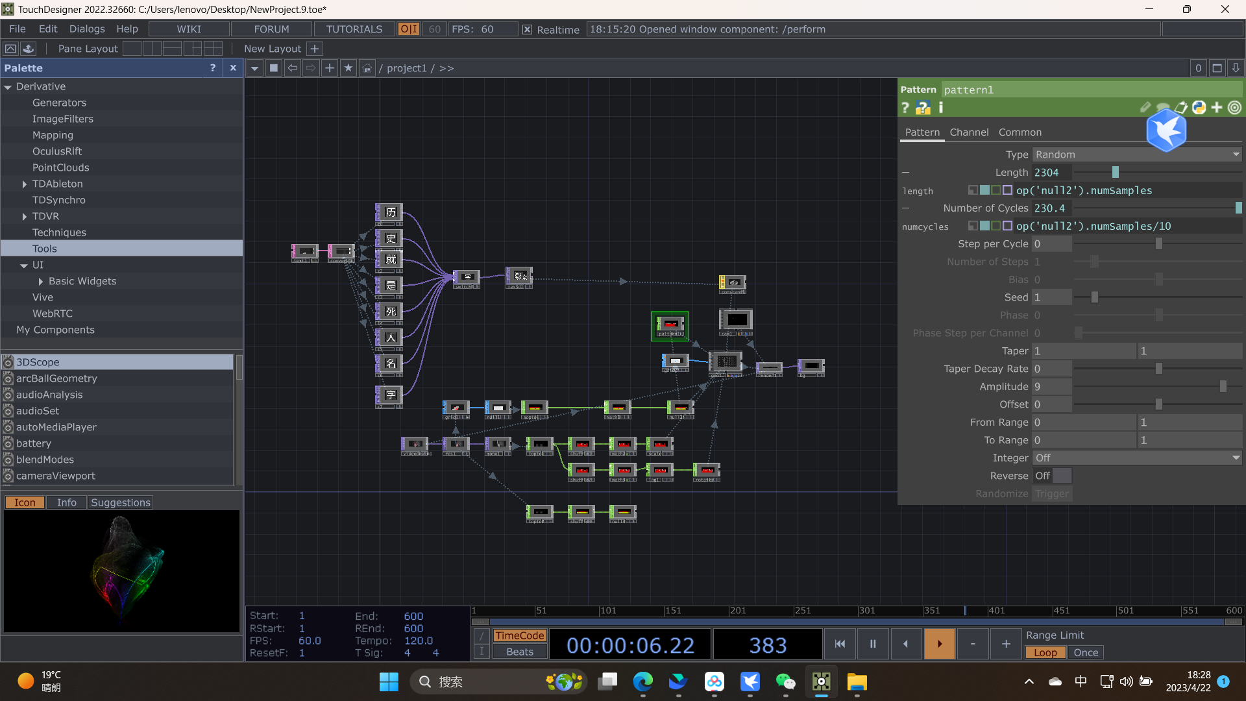This screenshot has width=1246, height=701.
Task: Open the Type dropdown showing Random
Action: [1136, 154]
